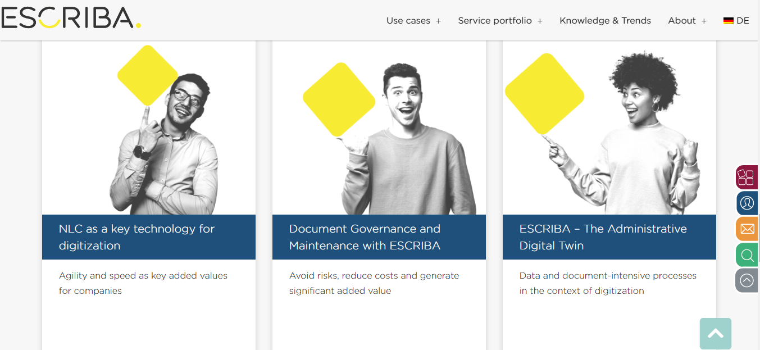This screenshot has width=760, height=350.
Task: Click the ESCRIBA logo
Action: (x=71, y=18)
